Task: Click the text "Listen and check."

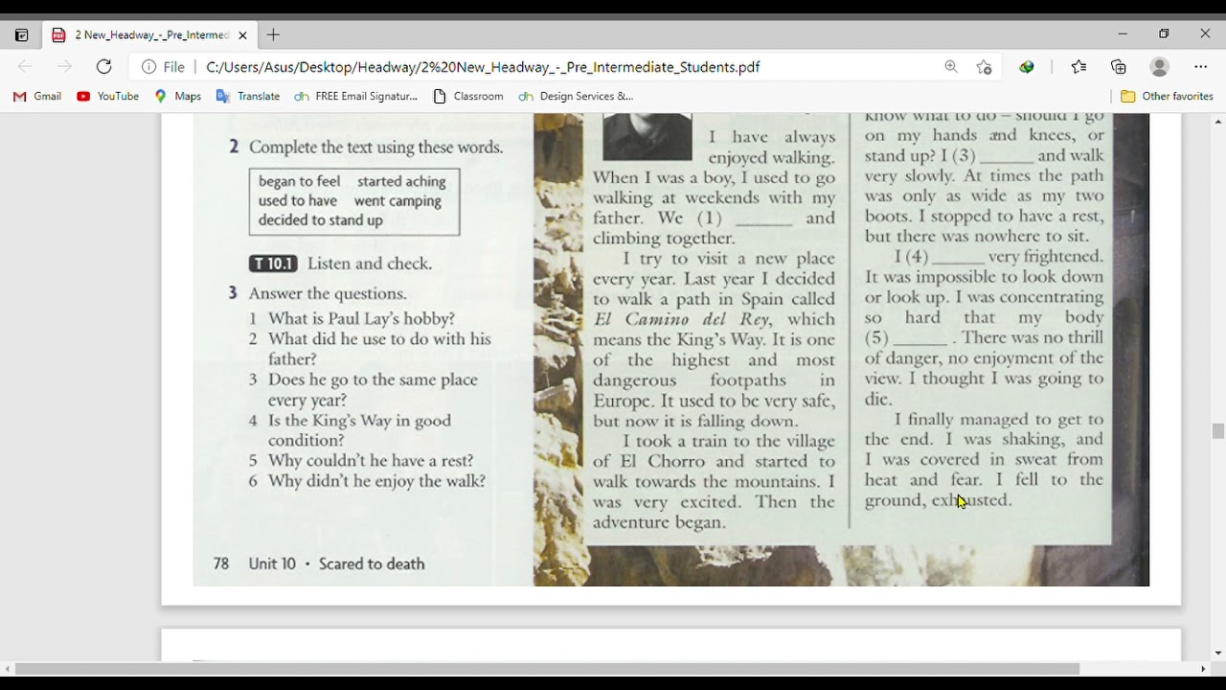Action: 370,264
